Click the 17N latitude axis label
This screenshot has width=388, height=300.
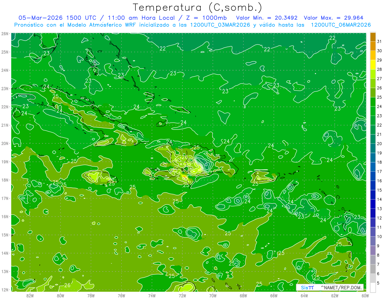click(5, 198)
